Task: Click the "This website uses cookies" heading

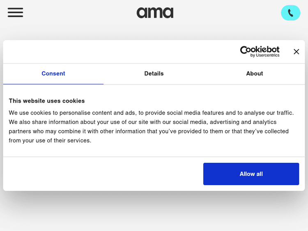Action: (47, 101)
